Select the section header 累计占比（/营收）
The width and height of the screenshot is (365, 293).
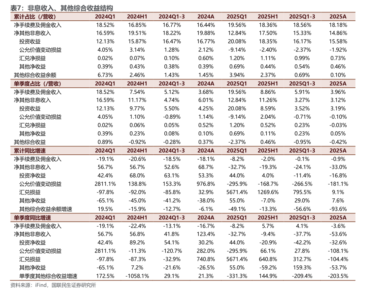point(35,17)
